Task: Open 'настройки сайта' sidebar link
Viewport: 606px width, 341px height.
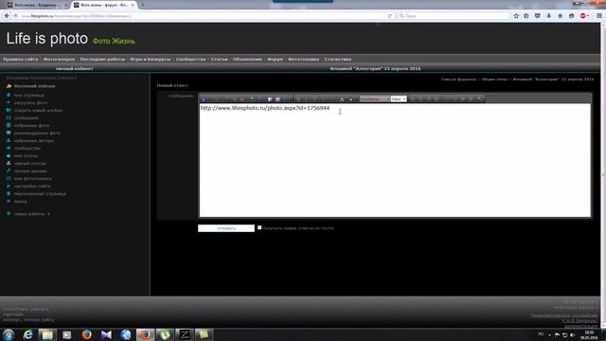Action: [32, 186]
